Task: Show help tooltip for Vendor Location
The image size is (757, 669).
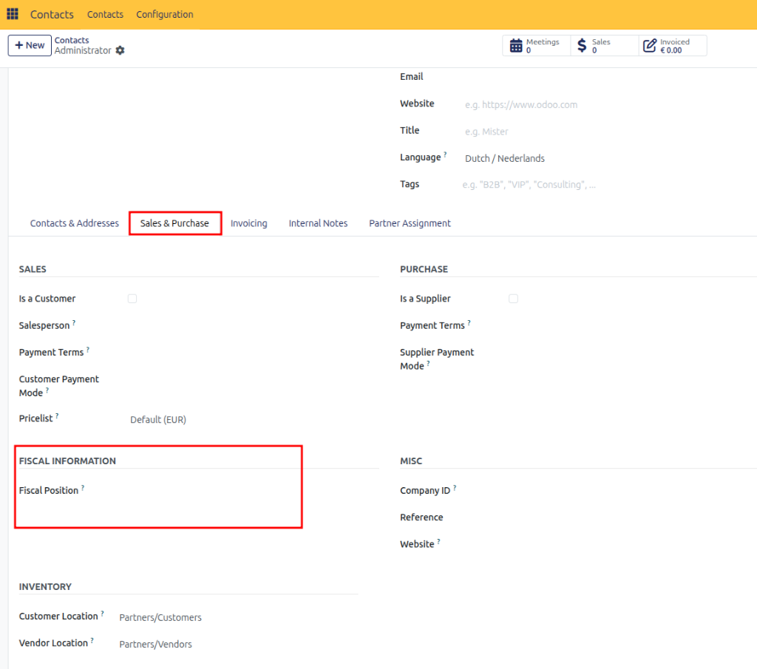Action: (92, 640)
